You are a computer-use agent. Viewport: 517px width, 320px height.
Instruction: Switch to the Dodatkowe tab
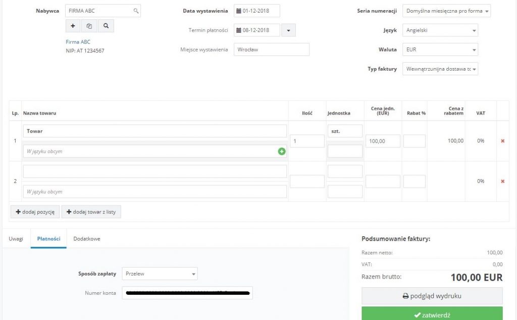pos(87,239)
